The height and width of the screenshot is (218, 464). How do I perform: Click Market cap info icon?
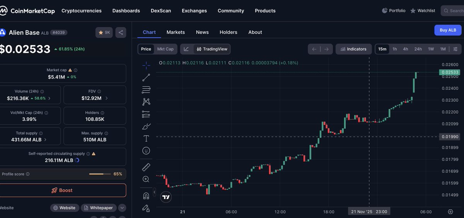click(75, 70)
